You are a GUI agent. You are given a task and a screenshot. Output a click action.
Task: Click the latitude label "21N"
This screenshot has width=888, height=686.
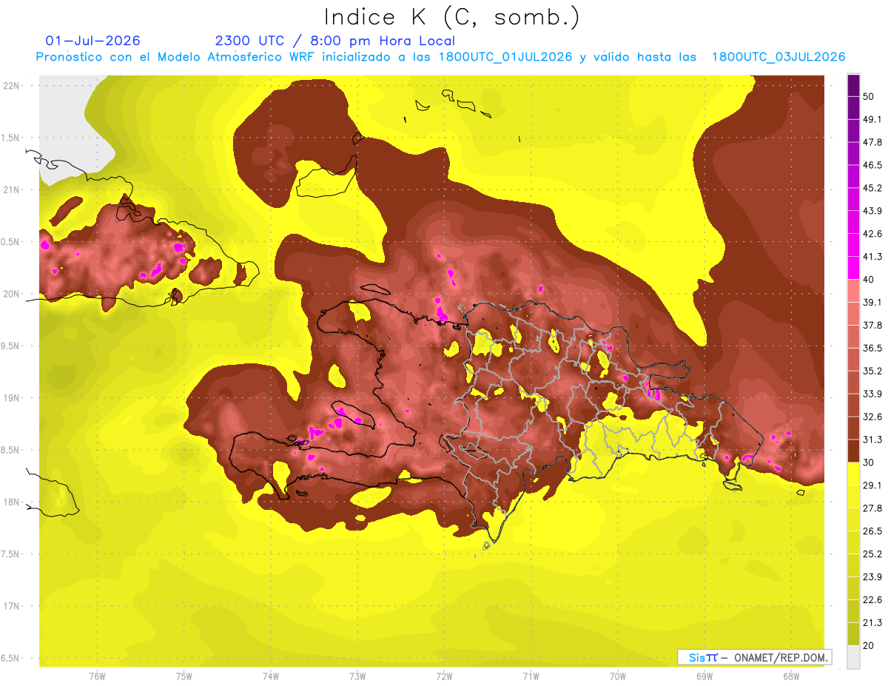pyautogui.click(x=10, y=189)
